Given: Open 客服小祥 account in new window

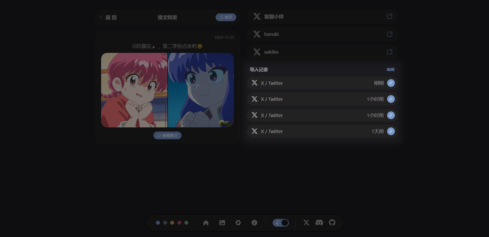Looking at the screenshot, I should click(x=389, y=17).
